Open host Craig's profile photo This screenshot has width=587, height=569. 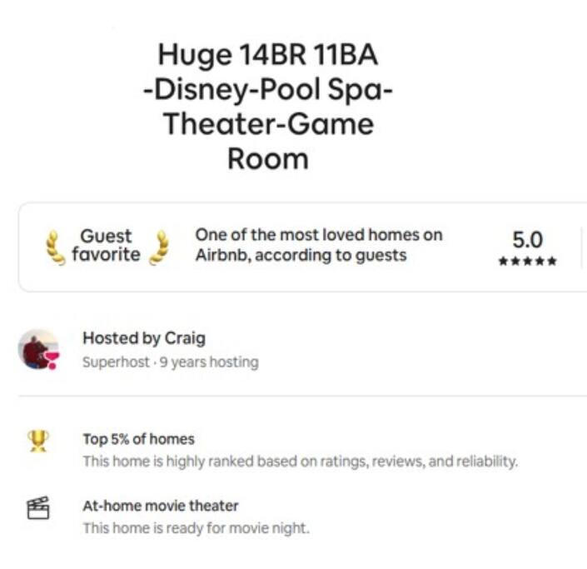tap(37, 349)
